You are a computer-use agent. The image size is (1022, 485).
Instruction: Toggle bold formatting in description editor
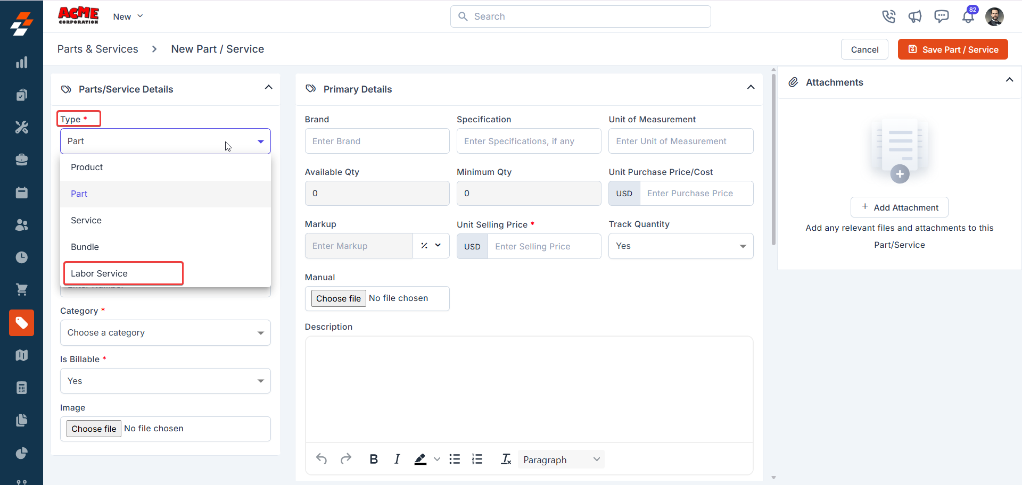tap(374, 459)
